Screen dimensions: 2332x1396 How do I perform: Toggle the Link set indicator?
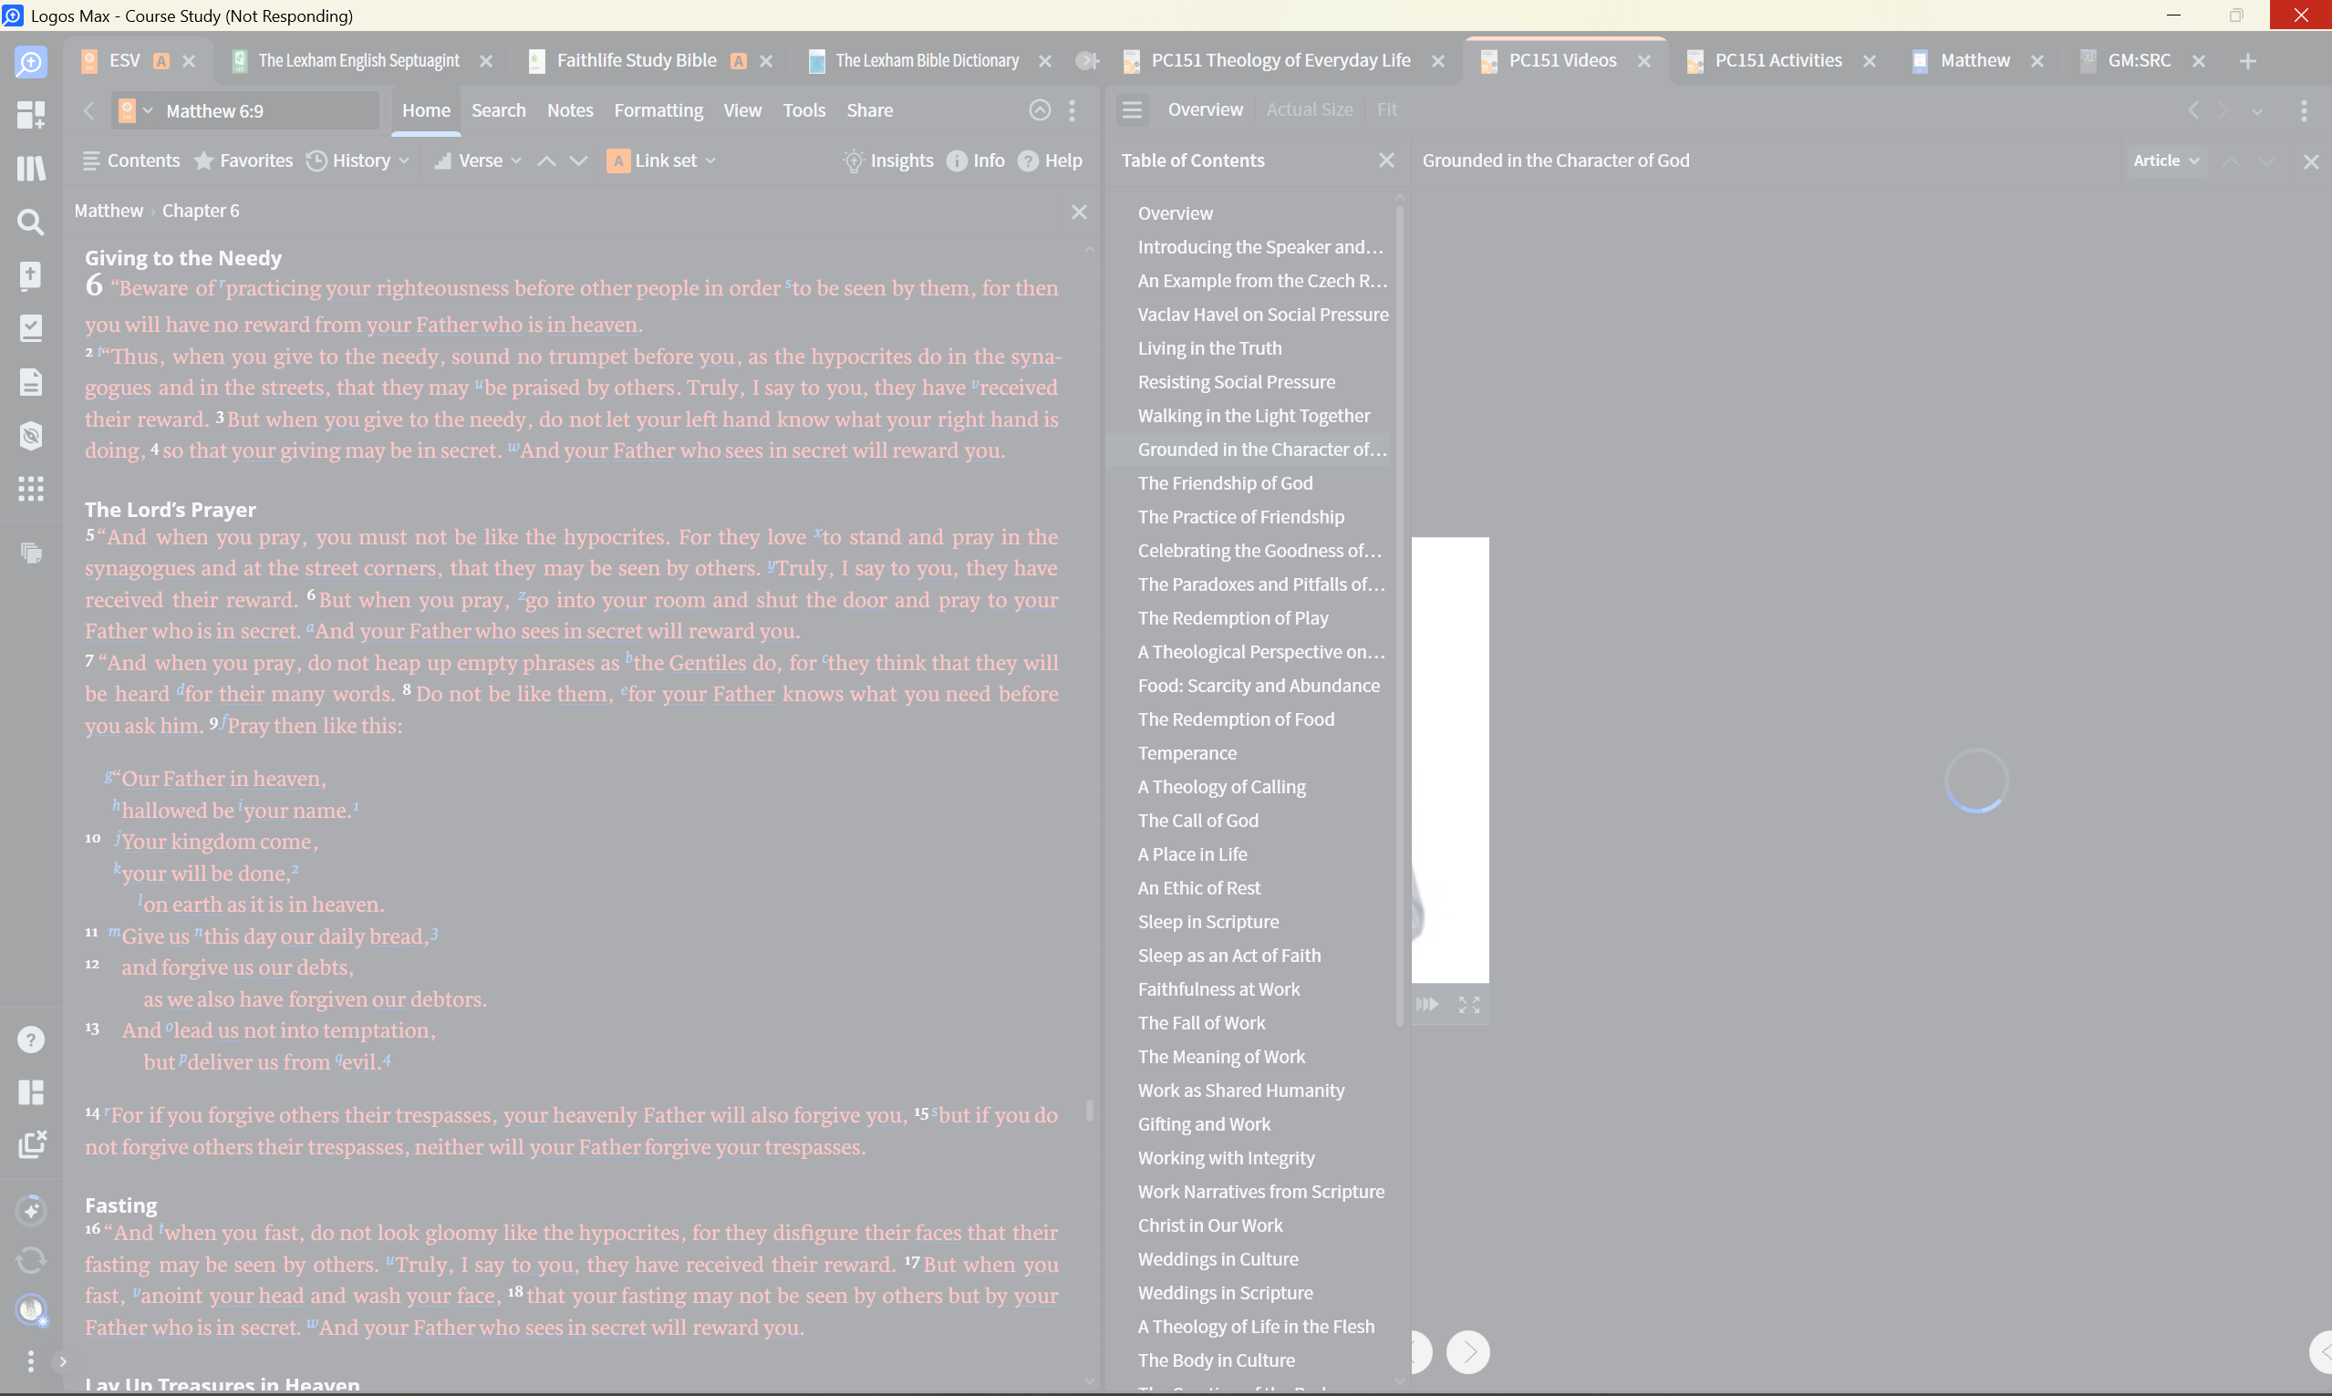(x=618, y=160)
